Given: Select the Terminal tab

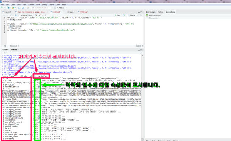Looking at the screenshot, I should [x=15, y=50].
